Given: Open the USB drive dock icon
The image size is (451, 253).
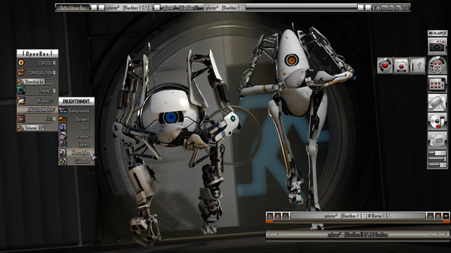Looking at the screenshot, I should pos(418,65).
